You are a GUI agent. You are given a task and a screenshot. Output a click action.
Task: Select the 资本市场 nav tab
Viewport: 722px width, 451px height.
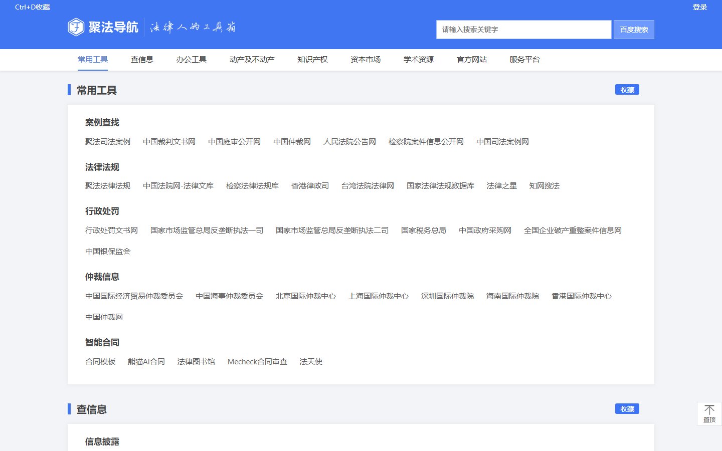point(366,60)
